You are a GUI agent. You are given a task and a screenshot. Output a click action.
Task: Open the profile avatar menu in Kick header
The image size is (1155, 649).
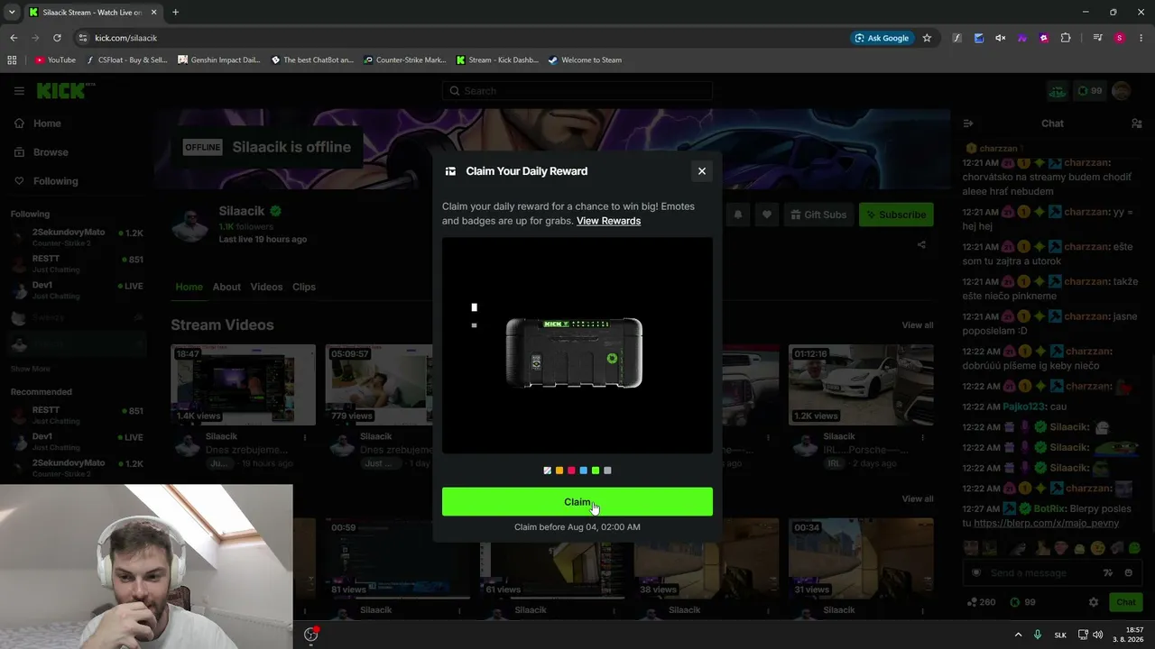pos(1122,91)
